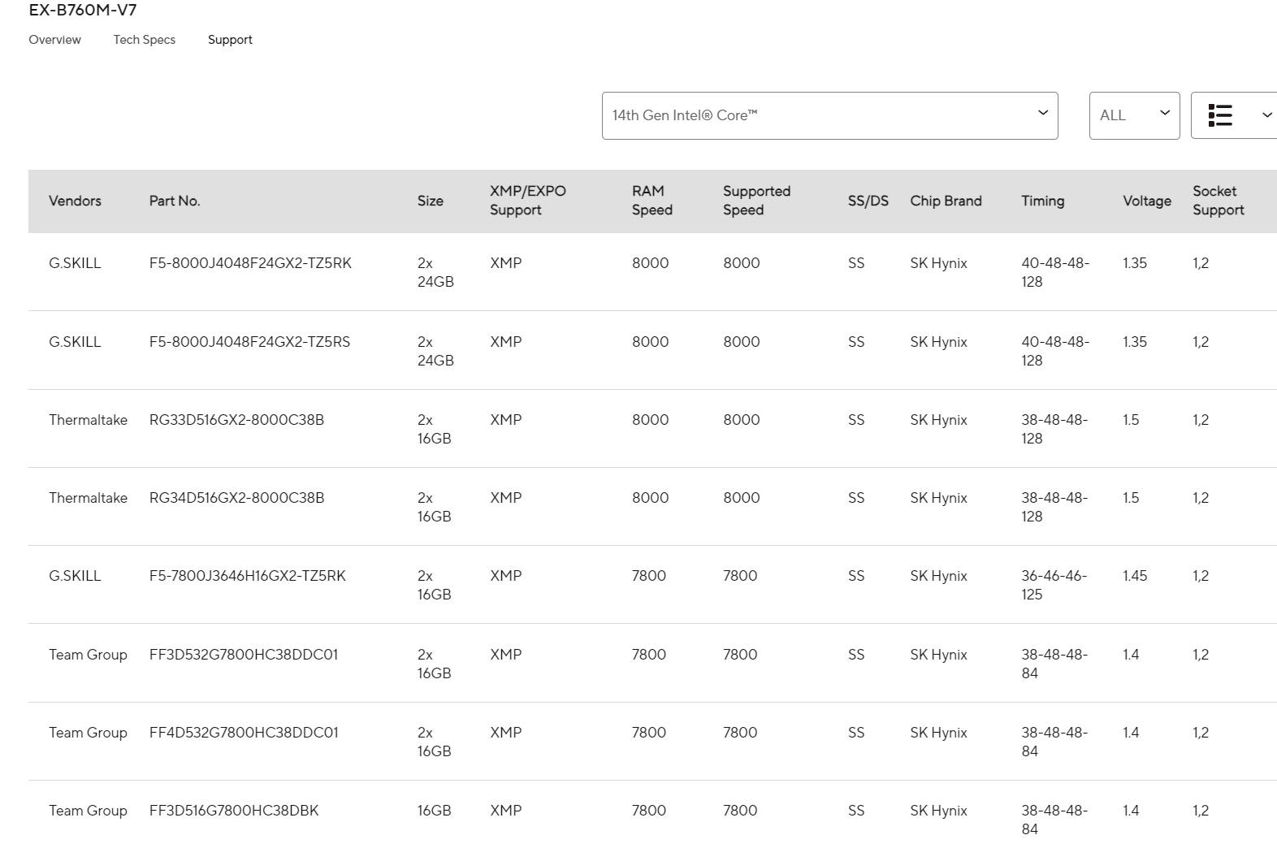Select part number F5-8000J4048F24GX2-TZ5RK
This screenshot has width=1277, height=848.
tap(250, 263)
